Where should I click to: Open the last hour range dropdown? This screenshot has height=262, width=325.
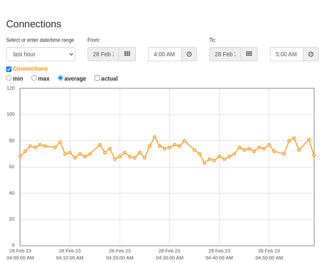(41, 54)
